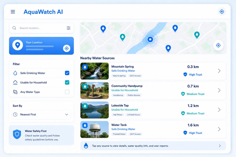This screenshot has height=157, width=236.
Task: Click the 1.2 km distance
Action: click(193, 106)
